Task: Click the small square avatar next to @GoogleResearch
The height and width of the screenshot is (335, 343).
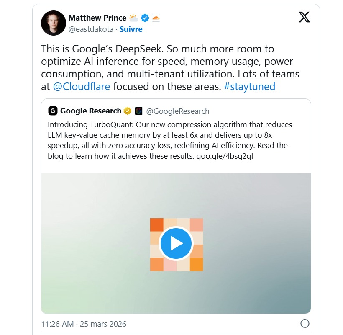Action: click(x=138, y=111)
